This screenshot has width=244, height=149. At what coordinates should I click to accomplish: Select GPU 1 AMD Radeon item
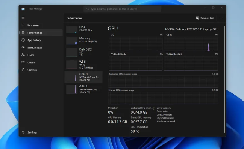(83, 89)
